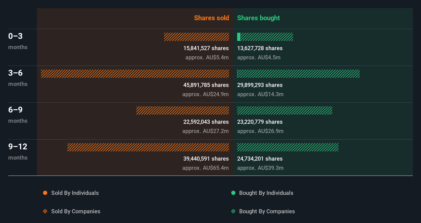Click the approx. AU$27.2m text
The image size is (421, 223).
[205, 131]
